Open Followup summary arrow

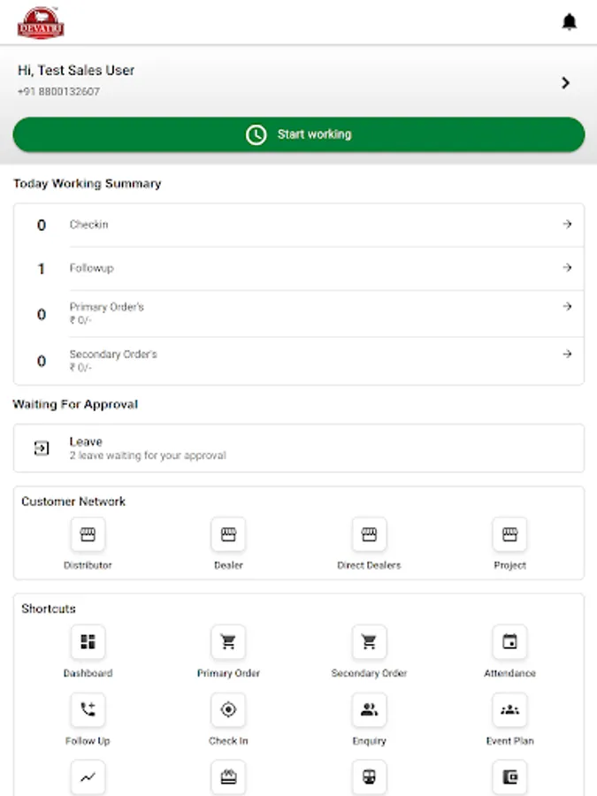click(x=567, y=268)
